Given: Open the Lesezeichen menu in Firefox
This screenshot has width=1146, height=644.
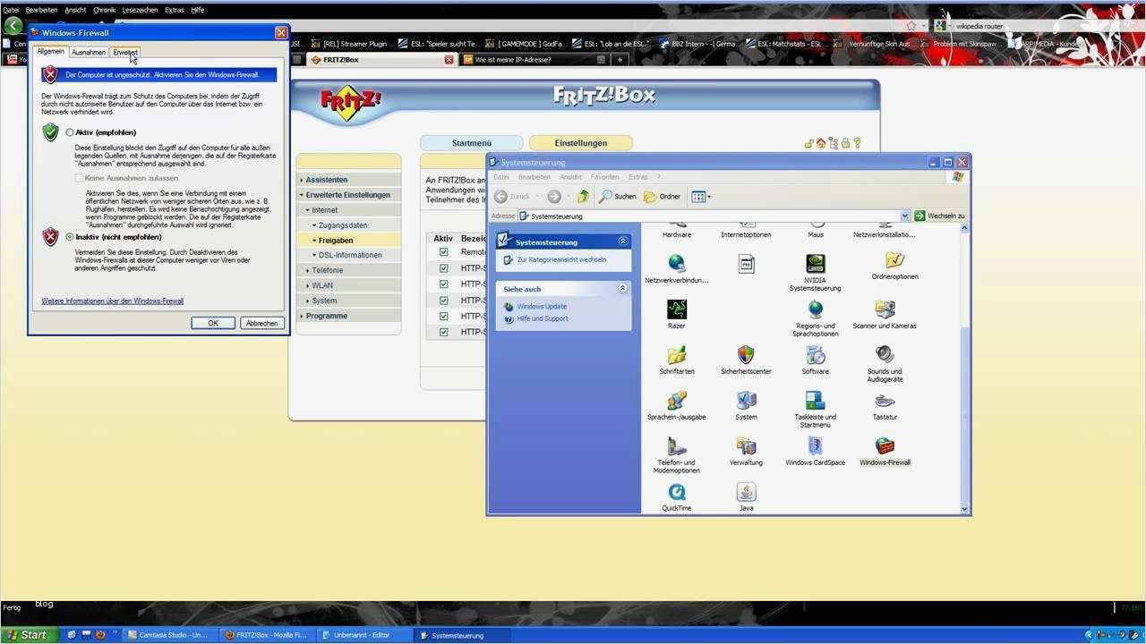Looking at the screenshot, I should click(140, 10).
